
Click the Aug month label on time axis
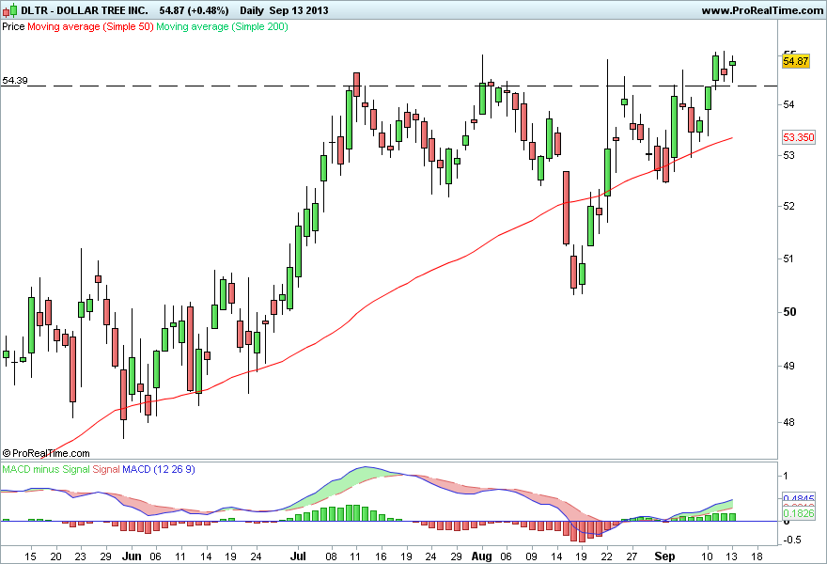click(481, 556)
